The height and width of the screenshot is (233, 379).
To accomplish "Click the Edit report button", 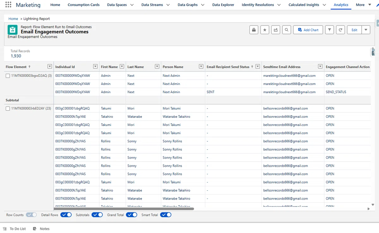I will point(354,30).
